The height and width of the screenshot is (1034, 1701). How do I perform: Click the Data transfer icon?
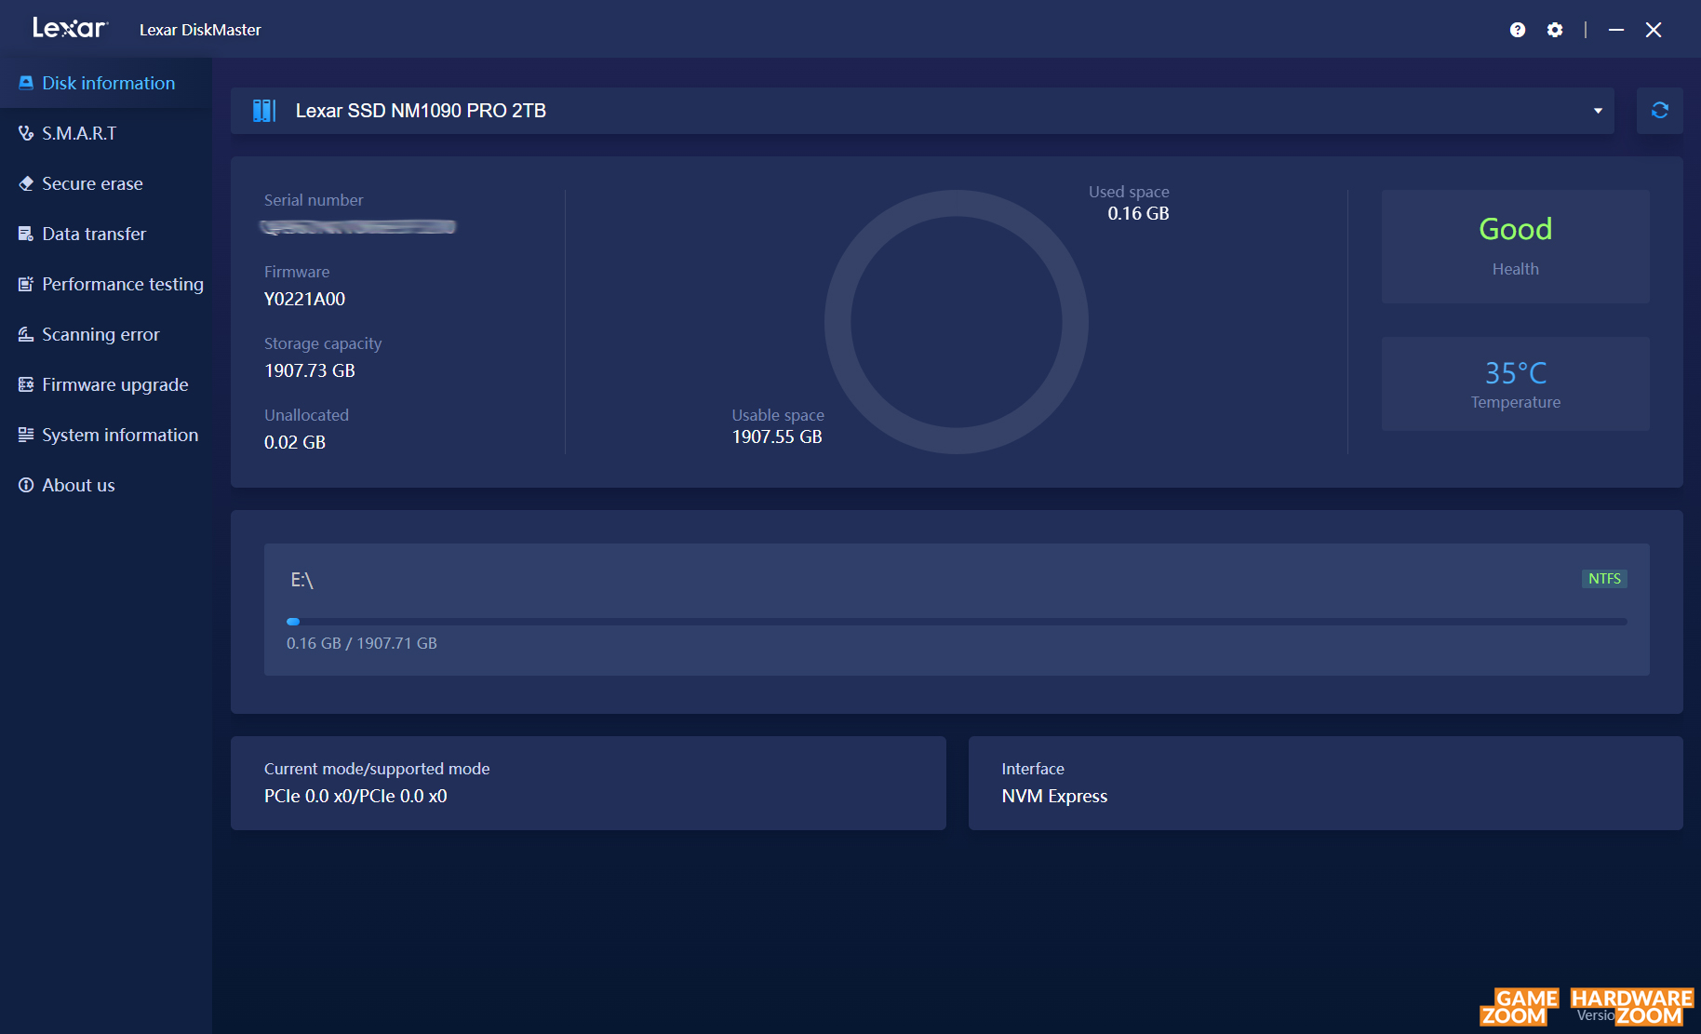[x=26, y=234]
